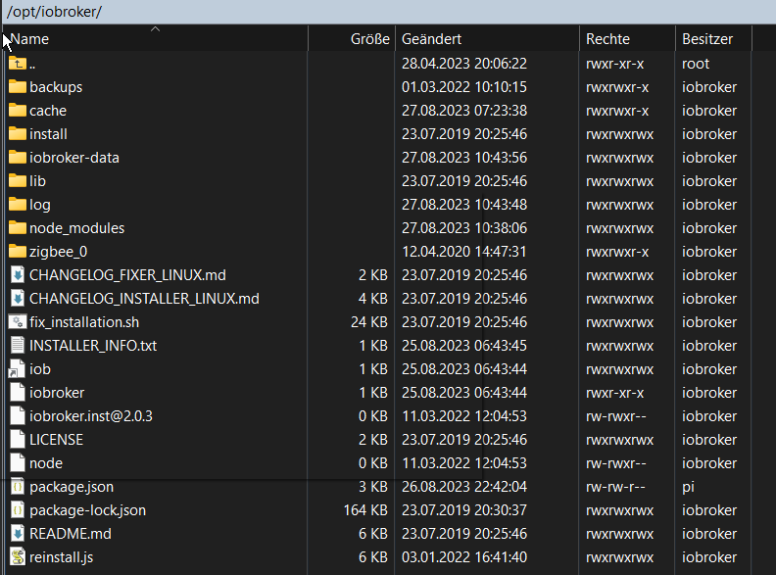Click the /opt/iobroker/ path bar

point(388,12)
